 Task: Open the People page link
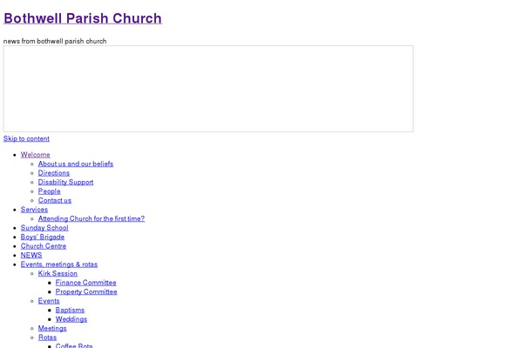[49, 191]
